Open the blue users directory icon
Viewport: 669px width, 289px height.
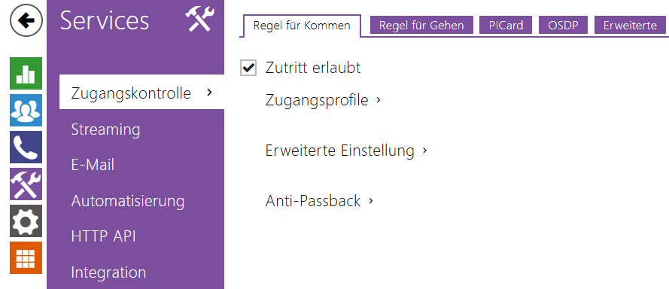[x=26, y=110]
